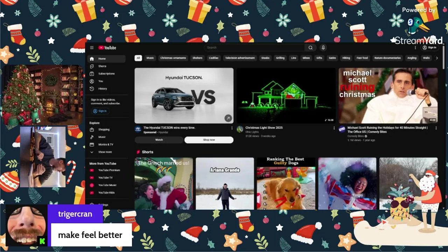Select the All filter chip

pyautogui.click(x=138, y=58)
